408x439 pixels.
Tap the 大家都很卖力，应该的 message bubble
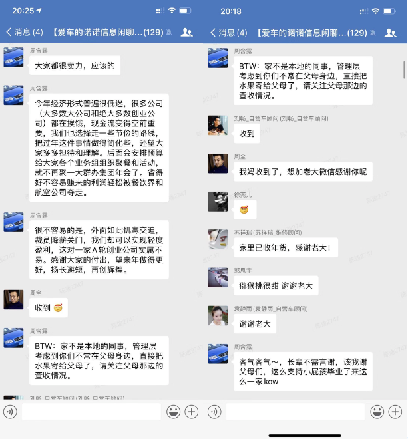(75, 65)
